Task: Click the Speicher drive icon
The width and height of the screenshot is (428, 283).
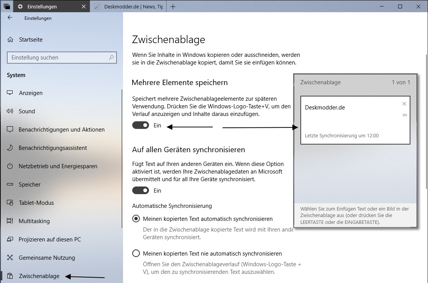Action: pos(10,184)
